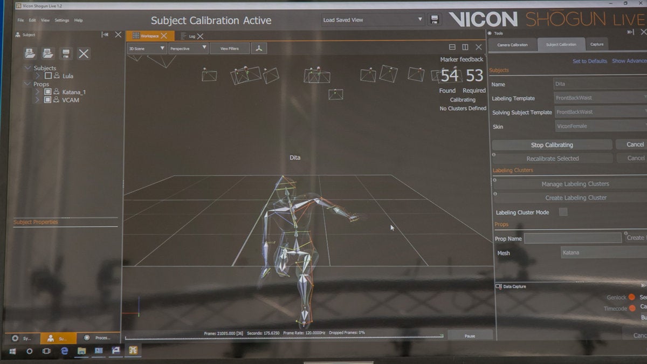
Task: Open the File menu
Action: [20, 20]
